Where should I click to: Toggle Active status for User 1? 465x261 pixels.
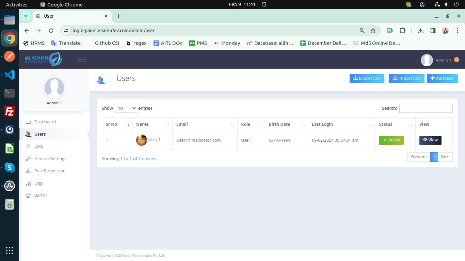[391, 140]
